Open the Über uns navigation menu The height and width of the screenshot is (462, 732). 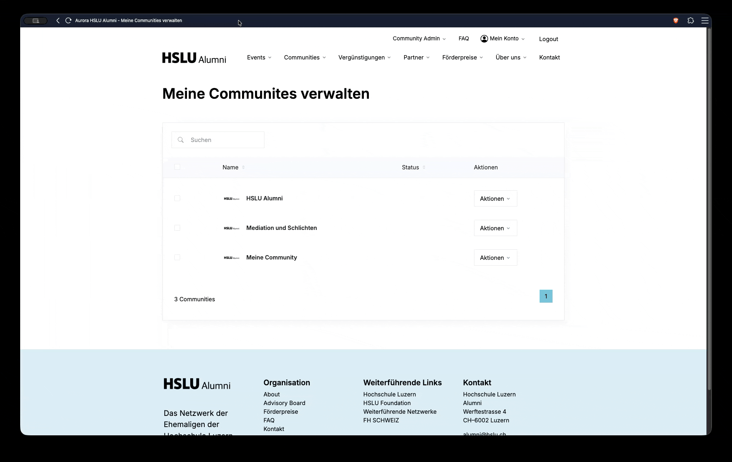click(x=511, y=57)
